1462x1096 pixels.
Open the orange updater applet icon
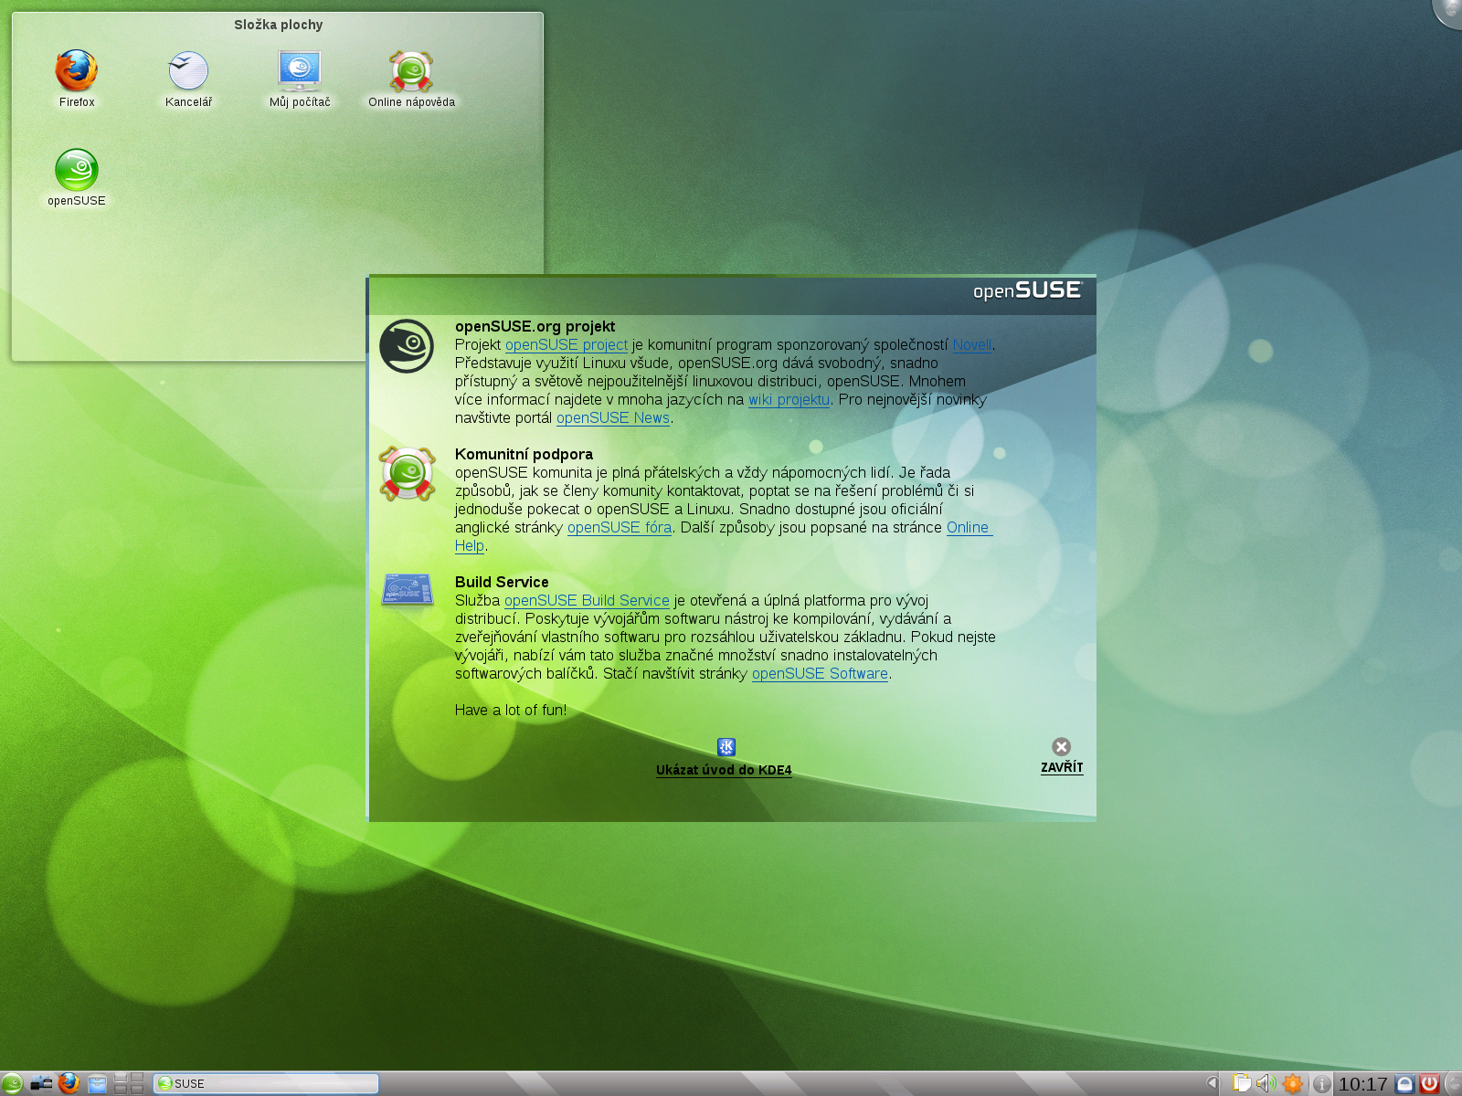[1292, 1083]
